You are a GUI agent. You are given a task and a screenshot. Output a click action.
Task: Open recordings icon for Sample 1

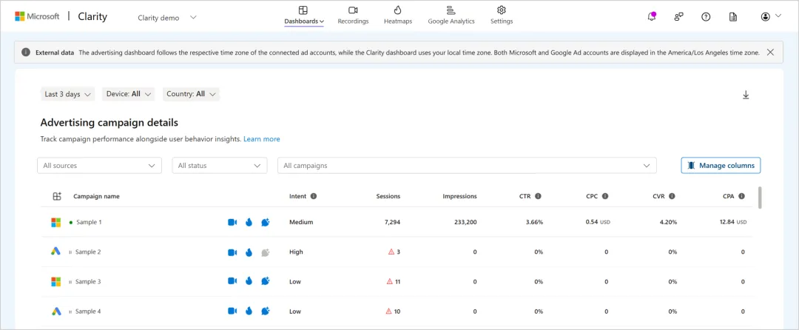click(x=232, y=222)
